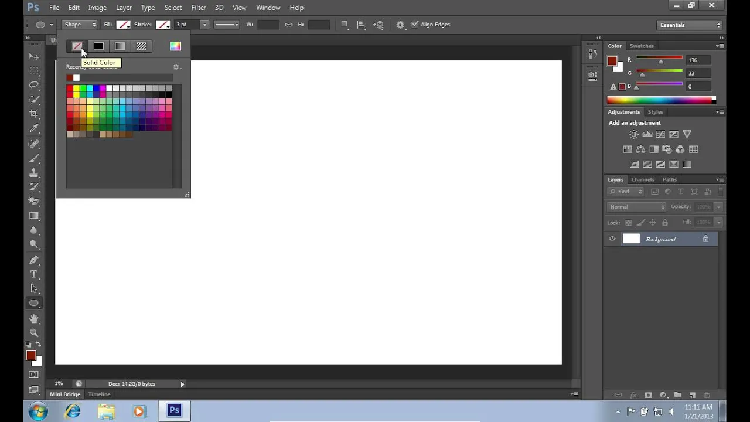The height and width of the screenshot is (422, 750).
Task: Select the Move tool
Action: click(34, 56)
